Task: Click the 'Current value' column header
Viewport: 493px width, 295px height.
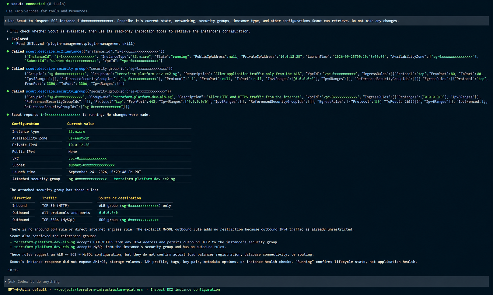Action: [81, 124]
